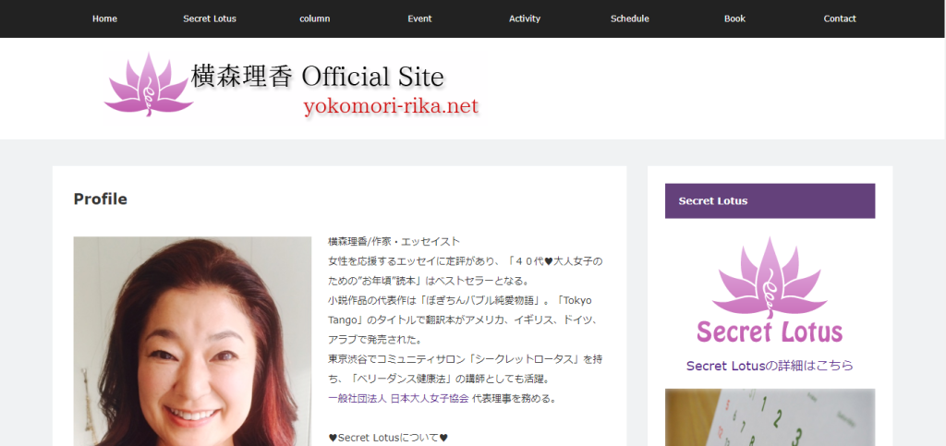Navigate to the Activity page
This screenshot has height=446, width=946.
point(525,18)
